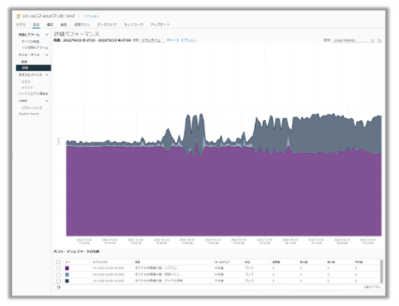This screenshot has width=399, height=306.
Task: Click the object name cell in the アイドル状態 row
Action: click(108, 281)
